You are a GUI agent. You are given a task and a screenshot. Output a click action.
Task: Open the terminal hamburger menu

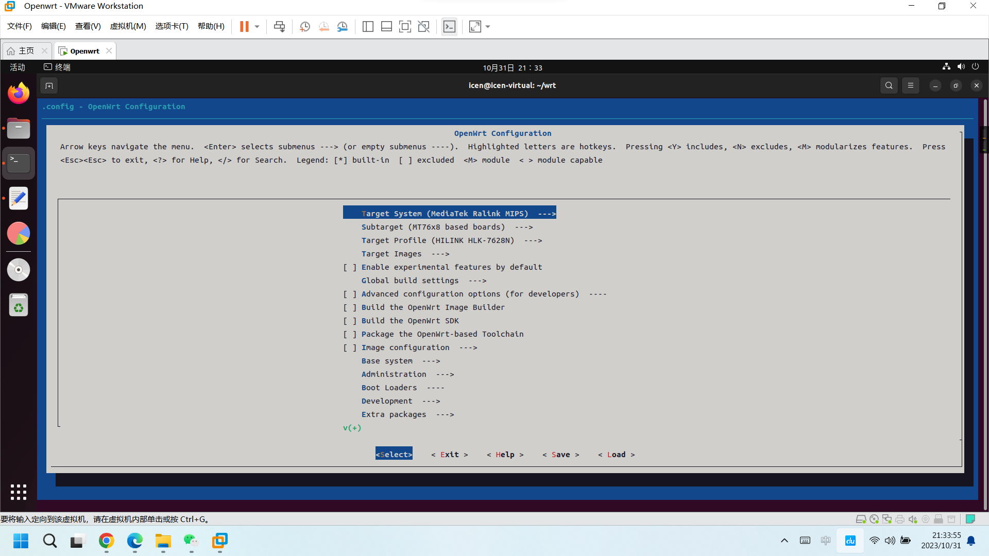tap(911, 86)
